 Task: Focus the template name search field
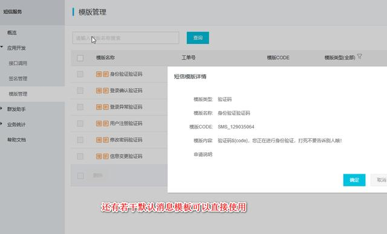pos(126,37)
